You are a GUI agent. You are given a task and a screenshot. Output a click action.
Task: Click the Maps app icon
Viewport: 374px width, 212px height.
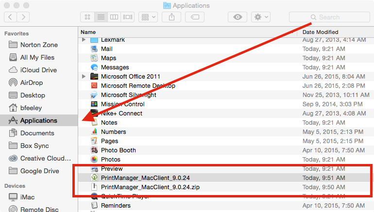[x=94, y=58]
